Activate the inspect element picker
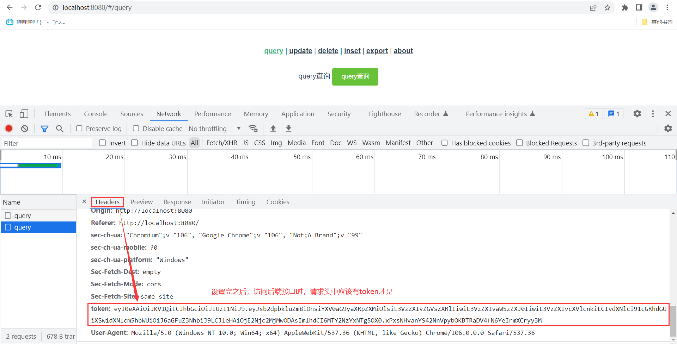The height and width of the screenshot is (344, 677). pos(9,114)
